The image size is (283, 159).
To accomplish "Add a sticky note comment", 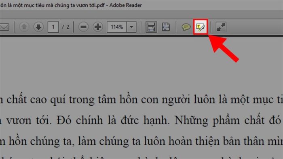I will (186, 27).
